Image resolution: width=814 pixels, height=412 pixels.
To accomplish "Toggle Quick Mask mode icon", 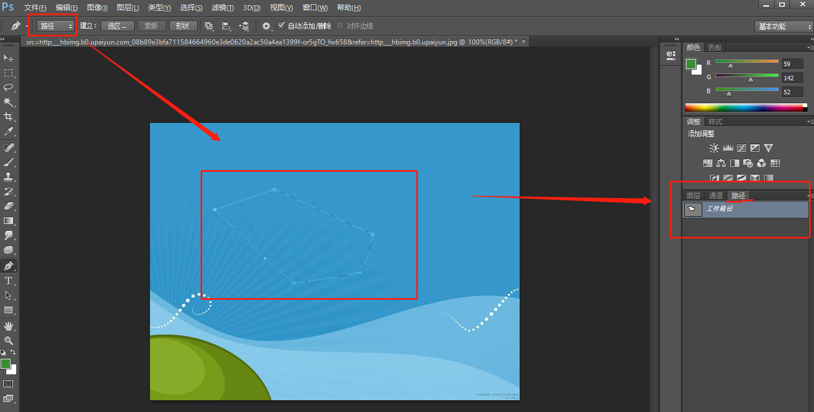I will click(9, 384).
